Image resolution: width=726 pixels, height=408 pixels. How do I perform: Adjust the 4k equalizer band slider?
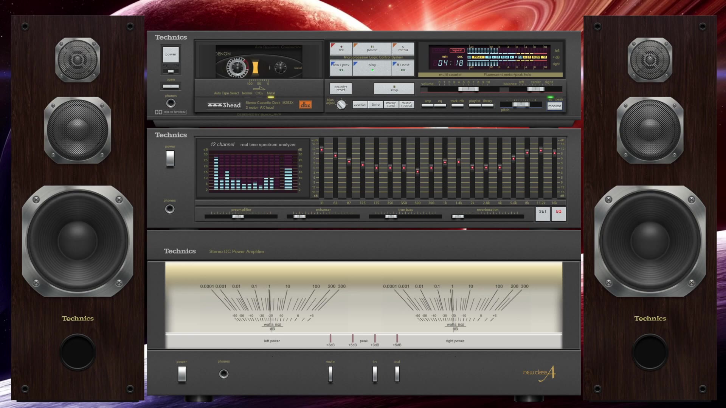(500, 167)
